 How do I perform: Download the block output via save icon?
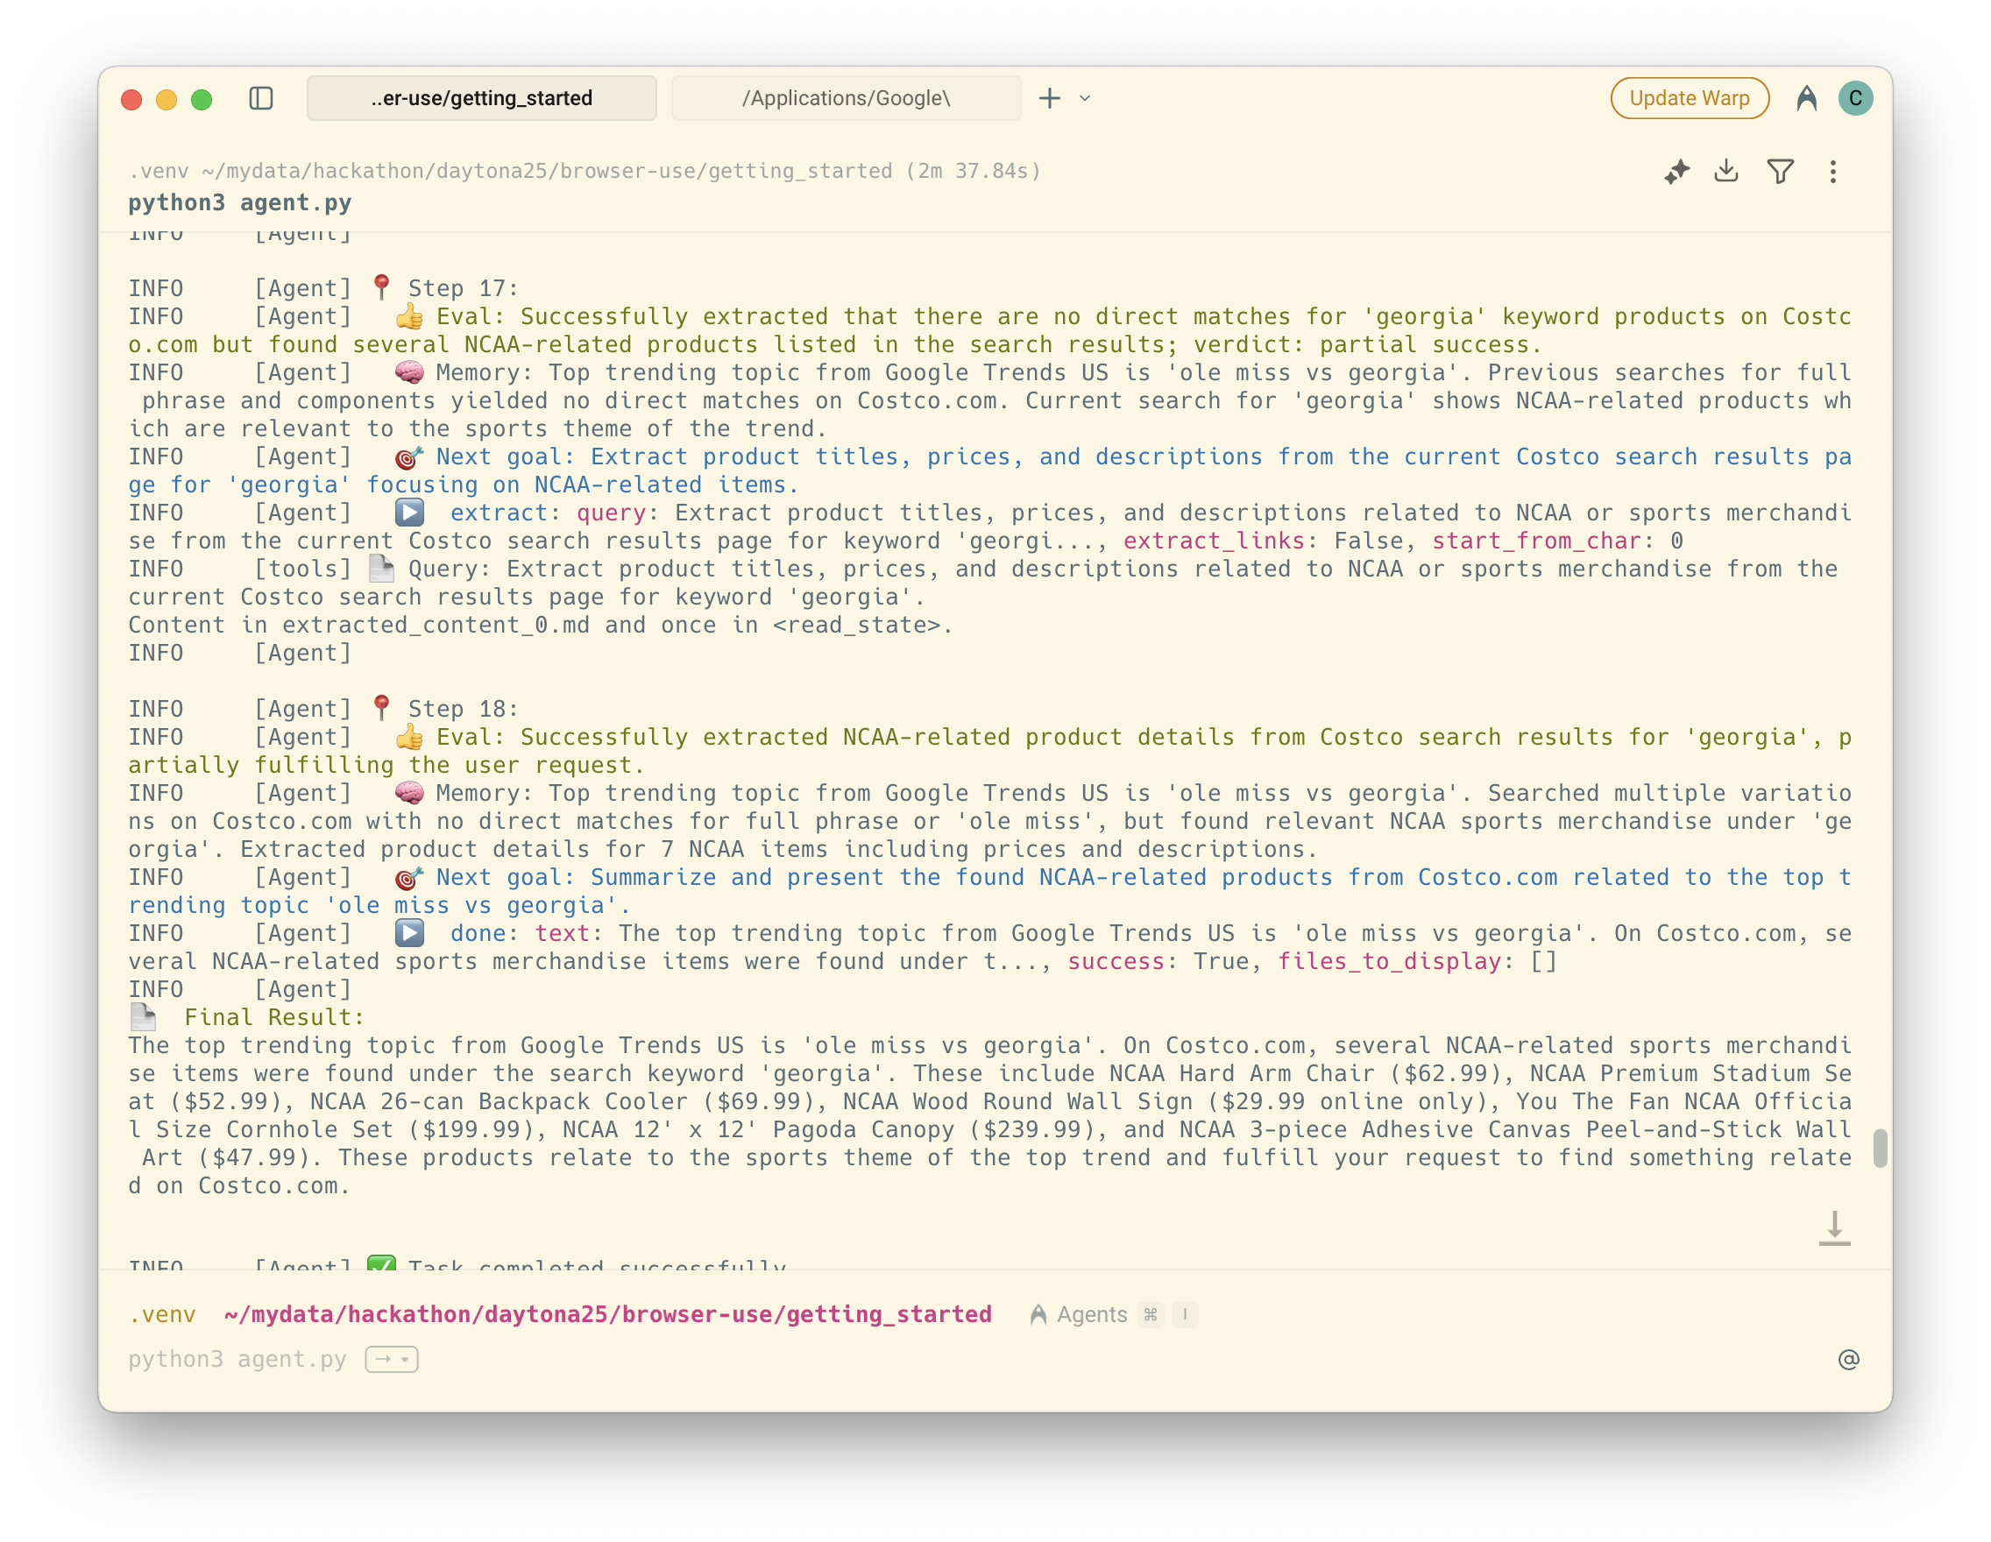coord(1725,172)
